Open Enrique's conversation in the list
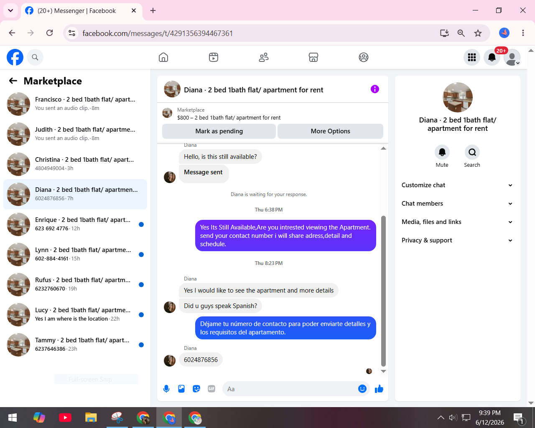Viewport: 535px width, 428px height. [75, 224]
